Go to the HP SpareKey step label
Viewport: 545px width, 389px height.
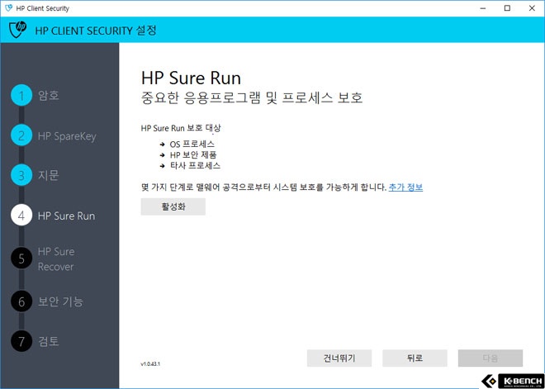67,136
